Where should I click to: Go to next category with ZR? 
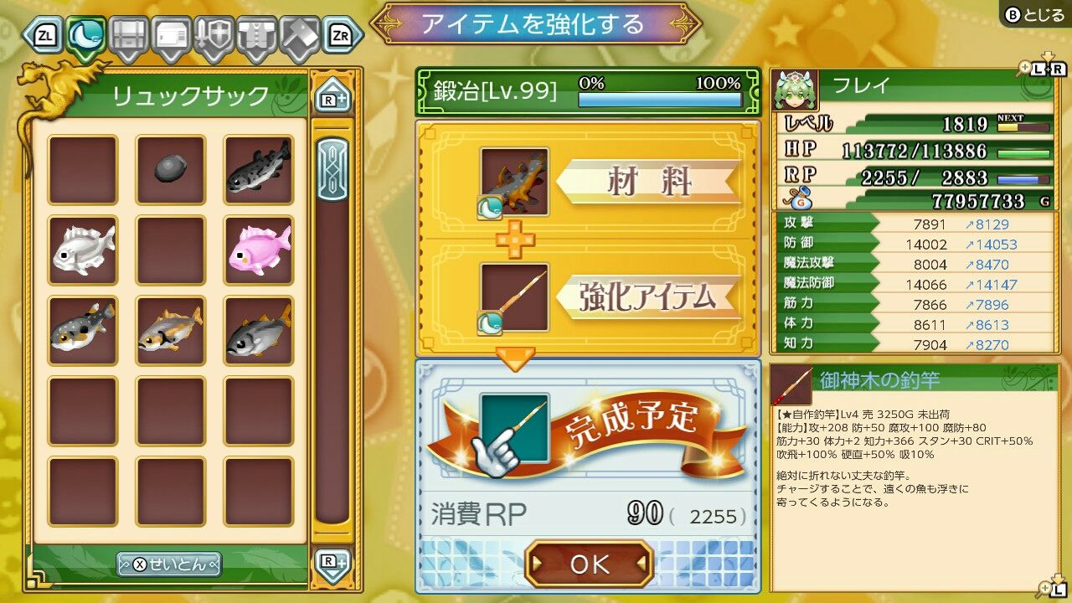[x=342, y=35]
